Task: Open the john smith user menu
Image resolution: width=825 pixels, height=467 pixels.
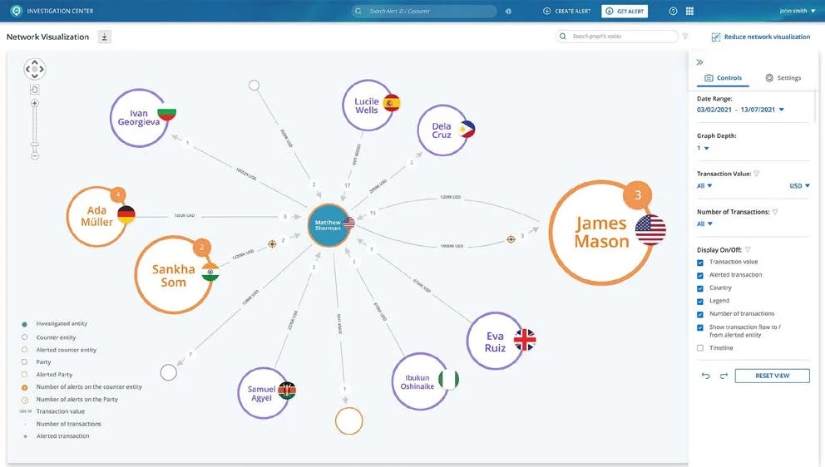Action: pos(797,11)
